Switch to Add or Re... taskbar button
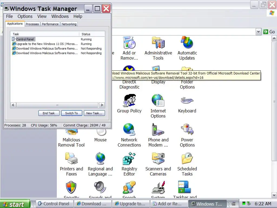This screenshot has height=208, width=277. click(x=169, y=204)
